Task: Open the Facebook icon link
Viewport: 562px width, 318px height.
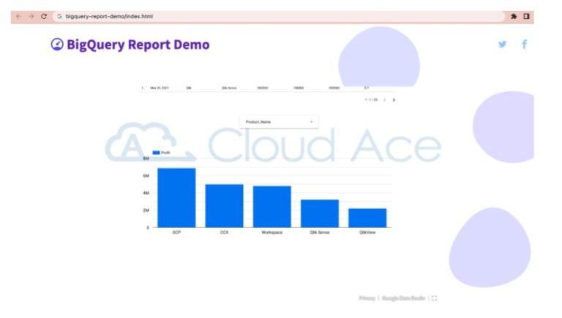Action: [x=525, y=44]
